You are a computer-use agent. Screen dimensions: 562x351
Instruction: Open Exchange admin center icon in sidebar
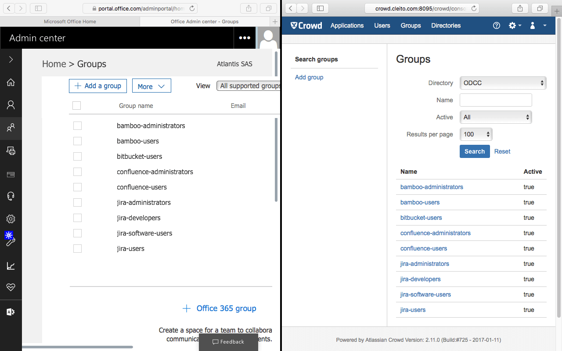click(11, 312)
